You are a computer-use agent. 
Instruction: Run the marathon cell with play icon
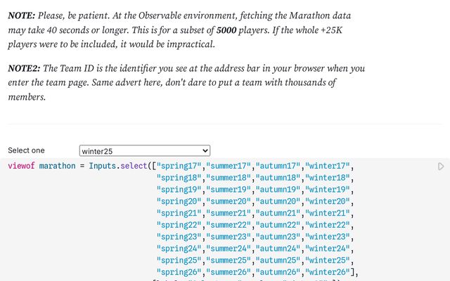coord(441,166)
